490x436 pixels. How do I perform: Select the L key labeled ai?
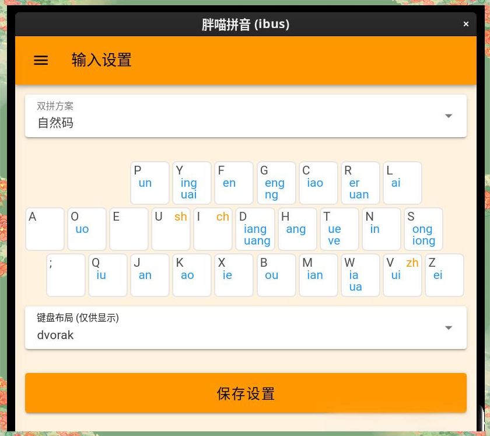pyautogui.click(x=402, y=183)
